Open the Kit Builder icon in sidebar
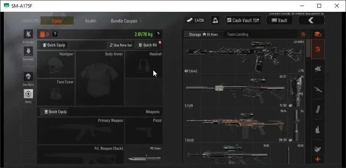This screenshot has height=168, width=346. [28, 34]
